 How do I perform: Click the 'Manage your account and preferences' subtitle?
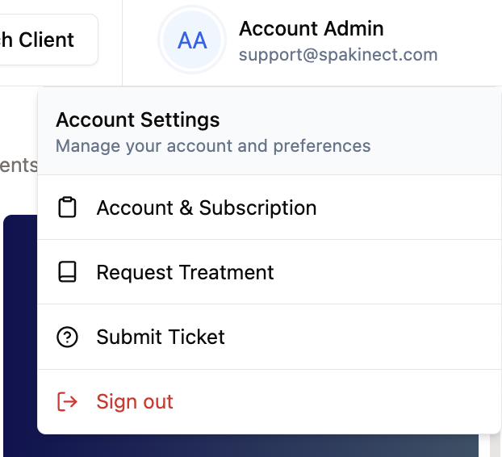213,146
